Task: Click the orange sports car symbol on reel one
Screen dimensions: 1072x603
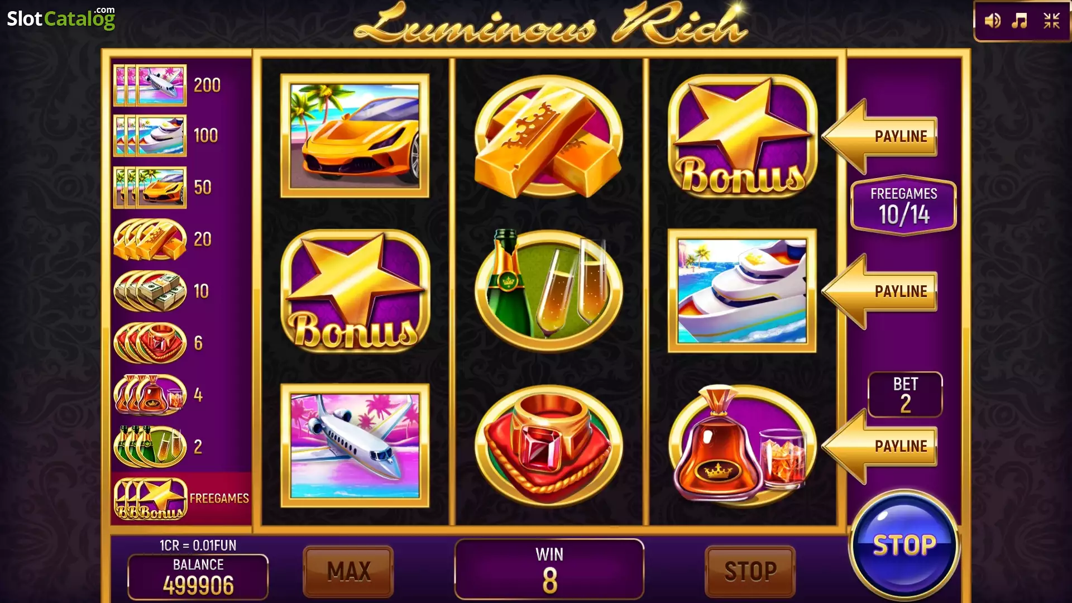Action: [355, 136]
